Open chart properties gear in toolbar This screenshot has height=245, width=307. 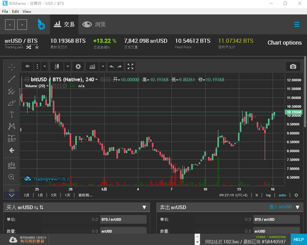78,66
